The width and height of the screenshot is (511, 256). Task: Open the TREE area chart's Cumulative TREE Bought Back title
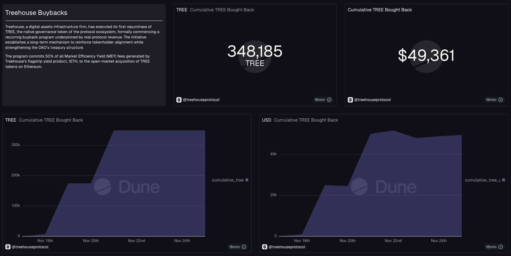click(51, 120)
